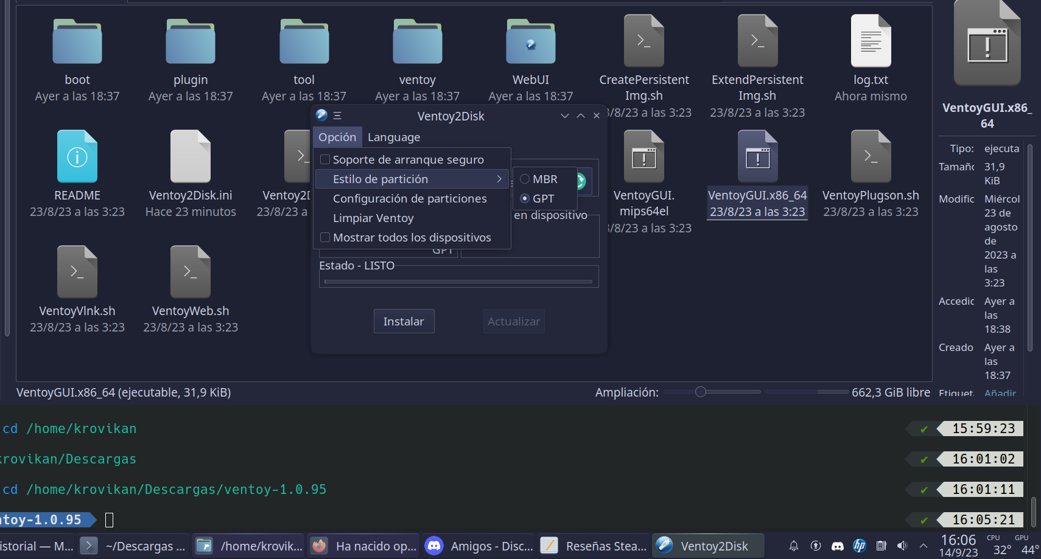Select the README file icon
Viewport: 1041px width, 559px height.
coord(77,156)
